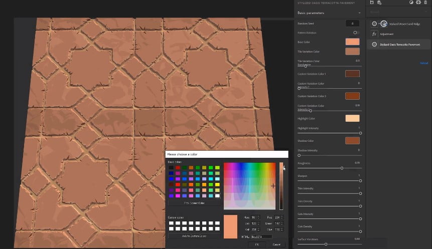This screenshot has width=432, height=249.
Task: Cancel the color chooser dialog
Action: (276, 244)
